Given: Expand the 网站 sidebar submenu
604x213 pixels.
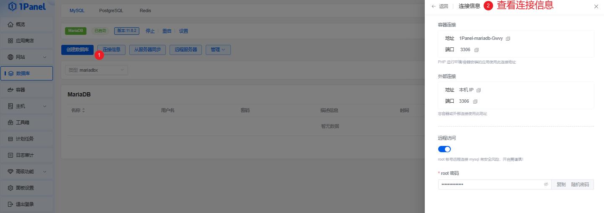Looking at the screenshot, I should point(27,57).
